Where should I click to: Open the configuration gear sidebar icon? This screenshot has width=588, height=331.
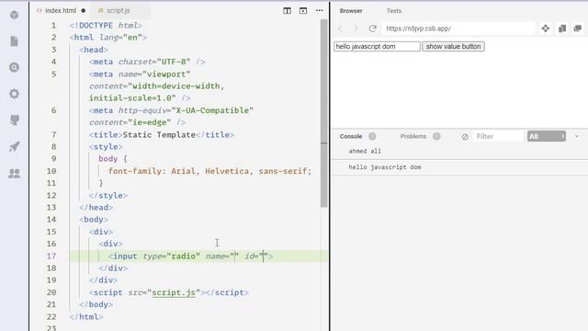[x=15, y=94]
